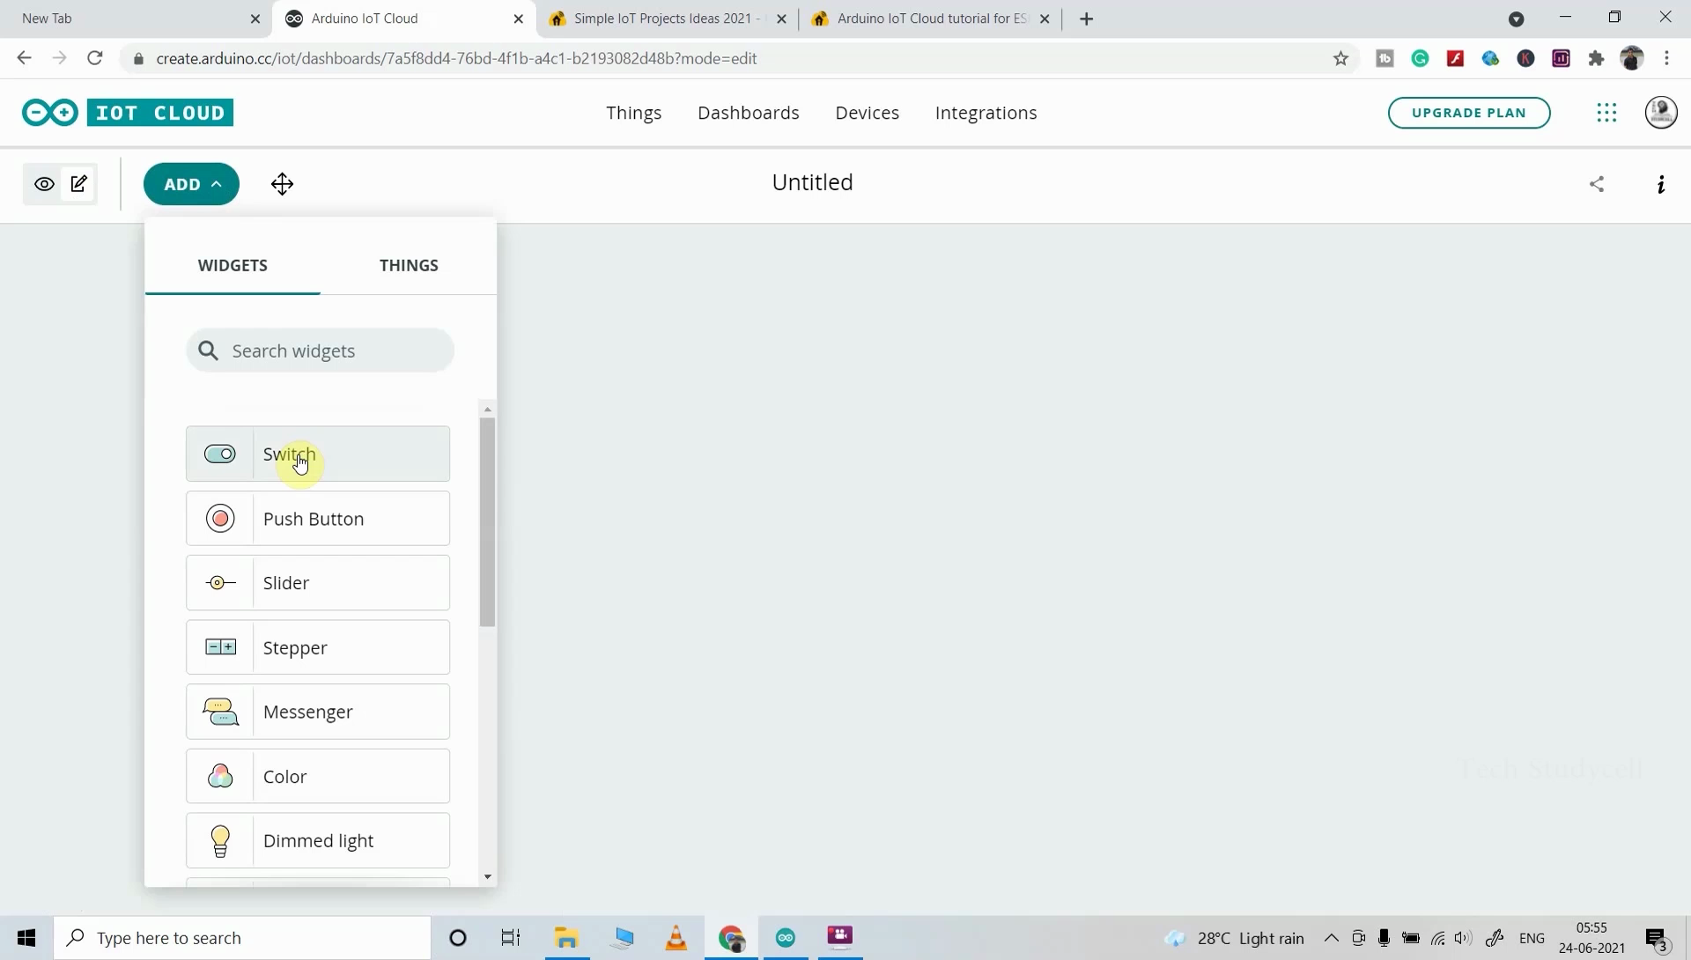Click the UPGRADE PLAN button

[x=1468, y=113]
